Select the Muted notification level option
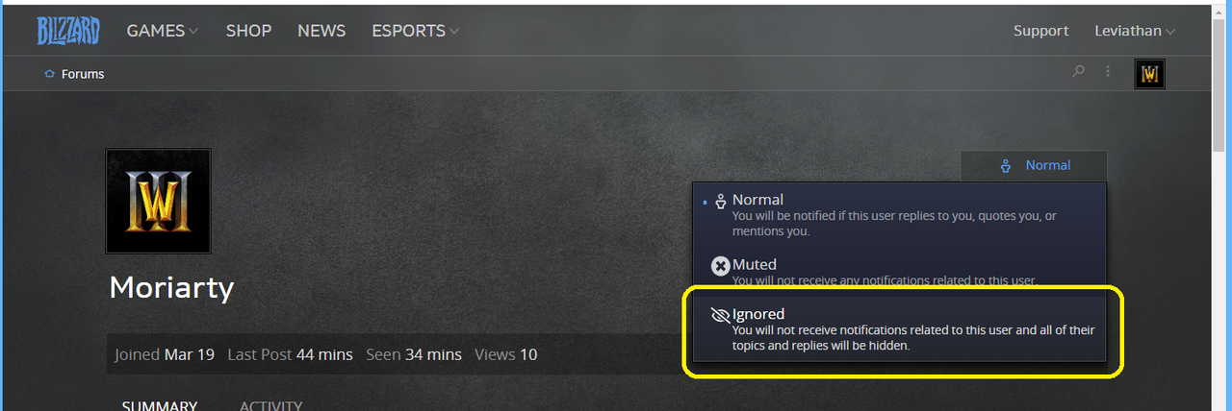Viewport: 1232px width, 411px height. 899,271
